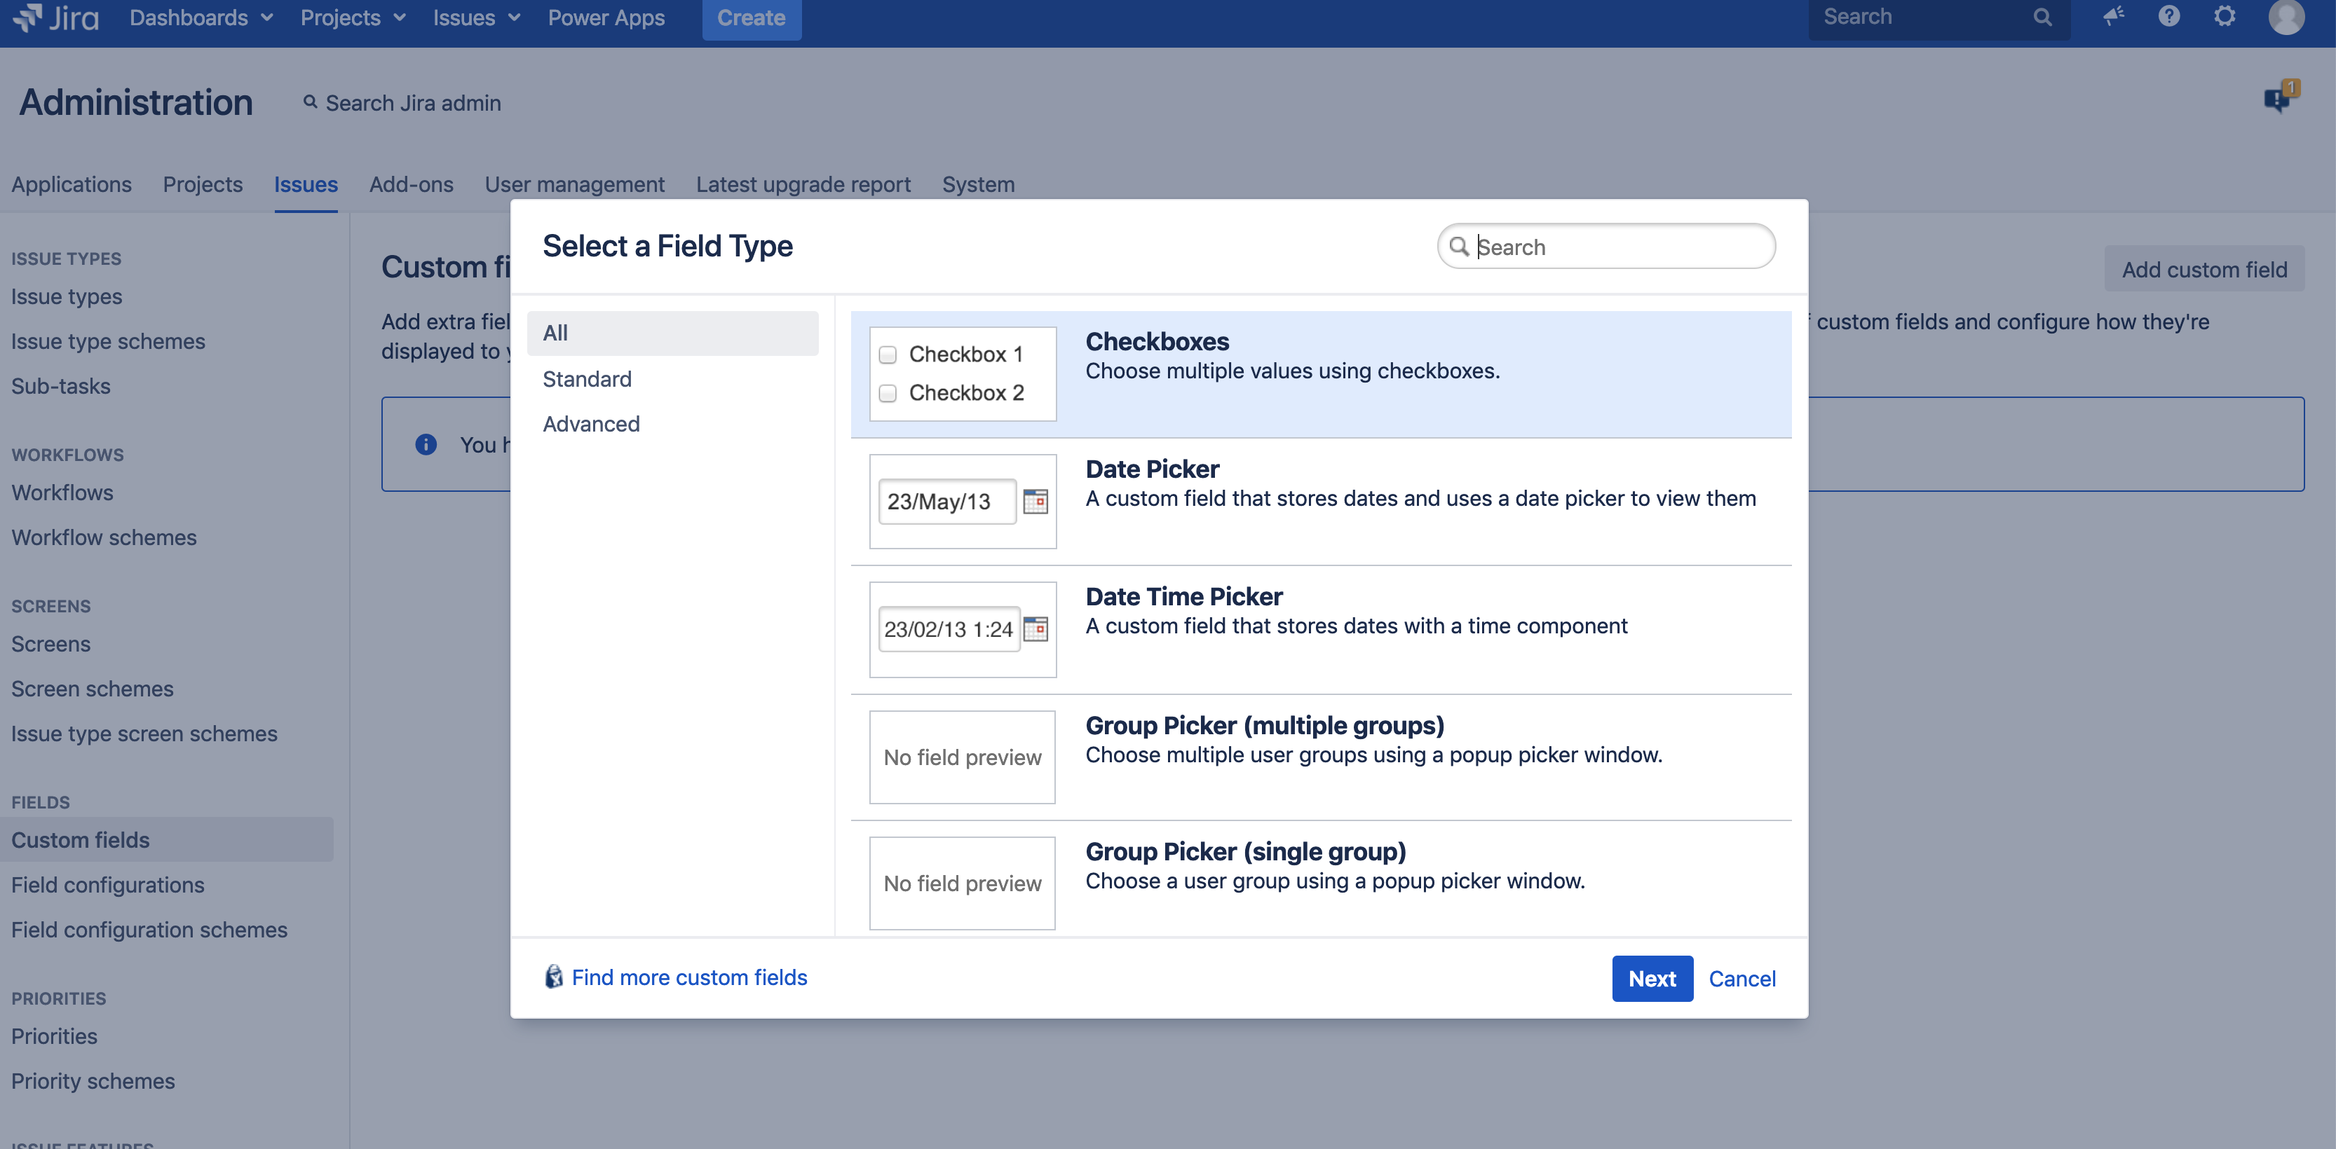Screen dimensions: 2336x1149
Task: Open the Dashboards dropdown
Action: pos(200,18)
